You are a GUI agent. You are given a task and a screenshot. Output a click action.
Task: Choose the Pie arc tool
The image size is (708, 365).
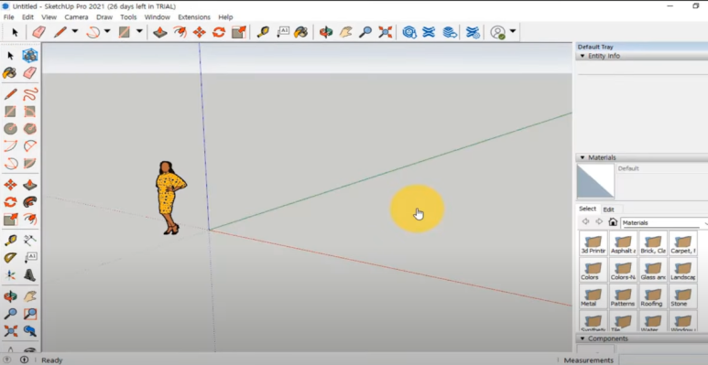click(30, 163)
